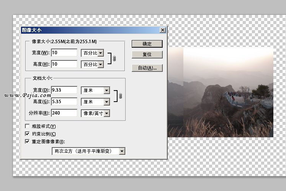Click the 分辨率 resolution input field
The height and width of the screenshot is (191, 286).
pyautogui.click(x=64, y=113)
